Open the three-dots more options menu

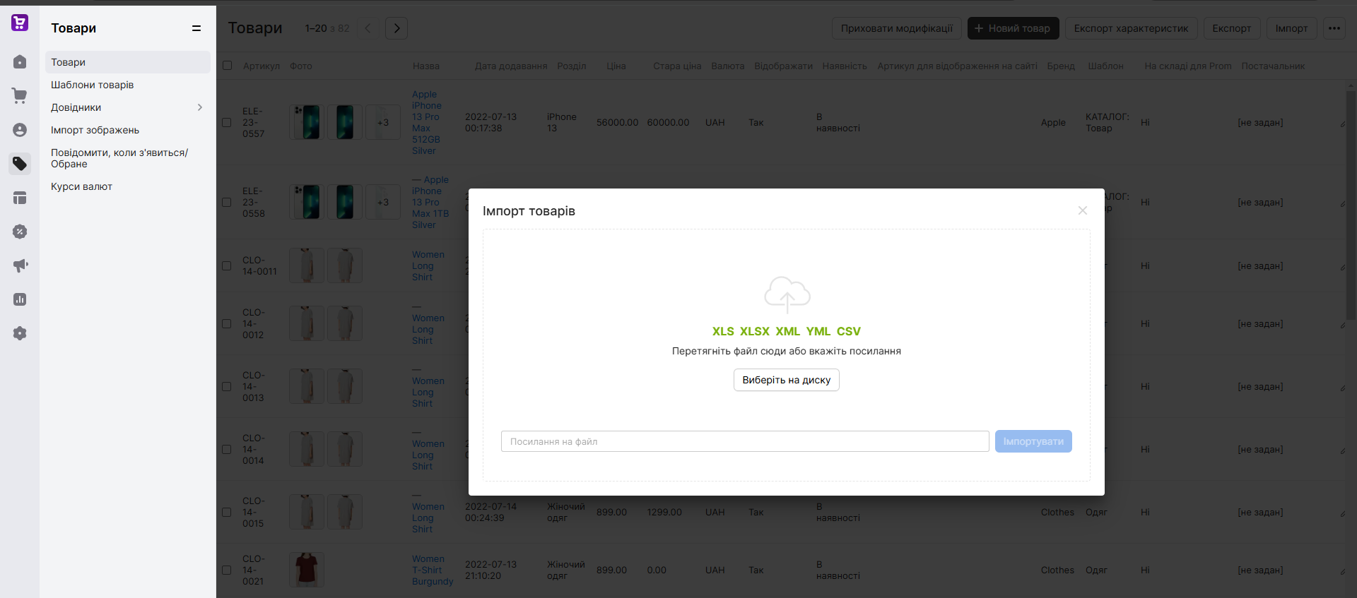1334,28
